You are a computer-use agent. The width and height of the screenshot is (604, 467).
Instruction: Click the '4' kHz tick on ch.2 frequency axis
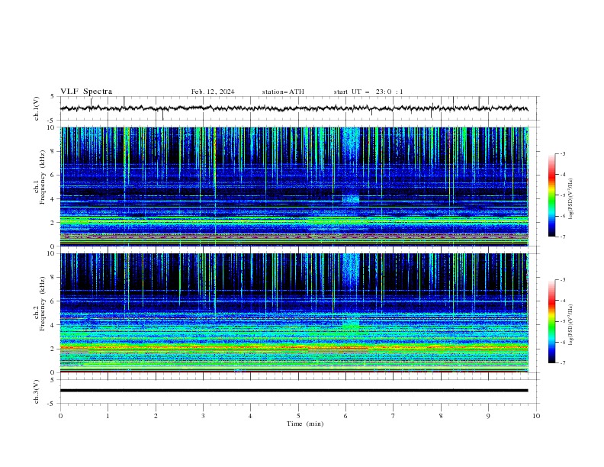click(x=54, y=325)
